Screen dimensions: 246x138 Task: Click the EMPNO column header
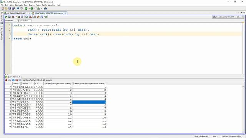pos(16,84)
